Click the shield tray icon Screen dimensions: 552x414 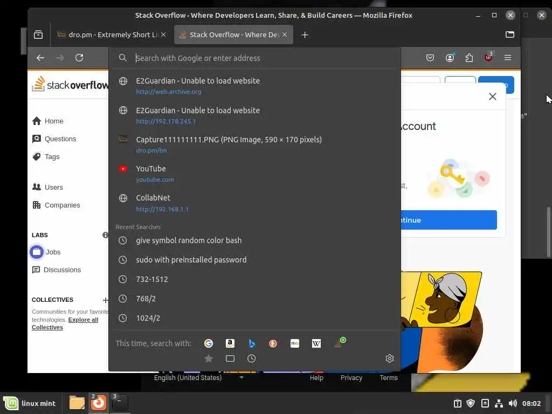pyautogui.click(x=471, y=403)
